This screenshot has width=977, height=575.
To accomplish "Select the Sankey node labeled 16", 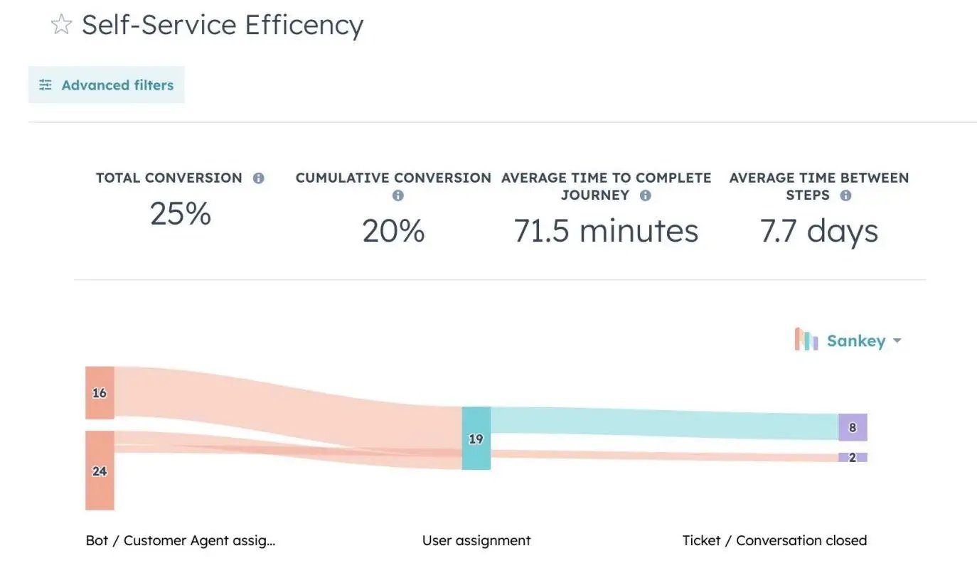I will coord(100,392).
